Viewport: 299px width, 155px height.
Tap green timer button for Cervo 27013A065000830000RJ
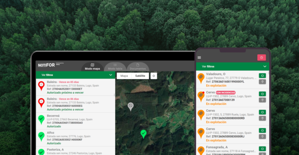point(262,130)
